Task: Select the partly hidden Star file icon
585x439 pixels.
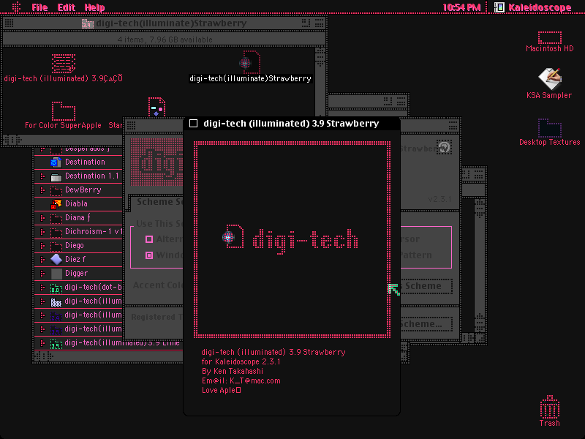Action: (156, 107)
